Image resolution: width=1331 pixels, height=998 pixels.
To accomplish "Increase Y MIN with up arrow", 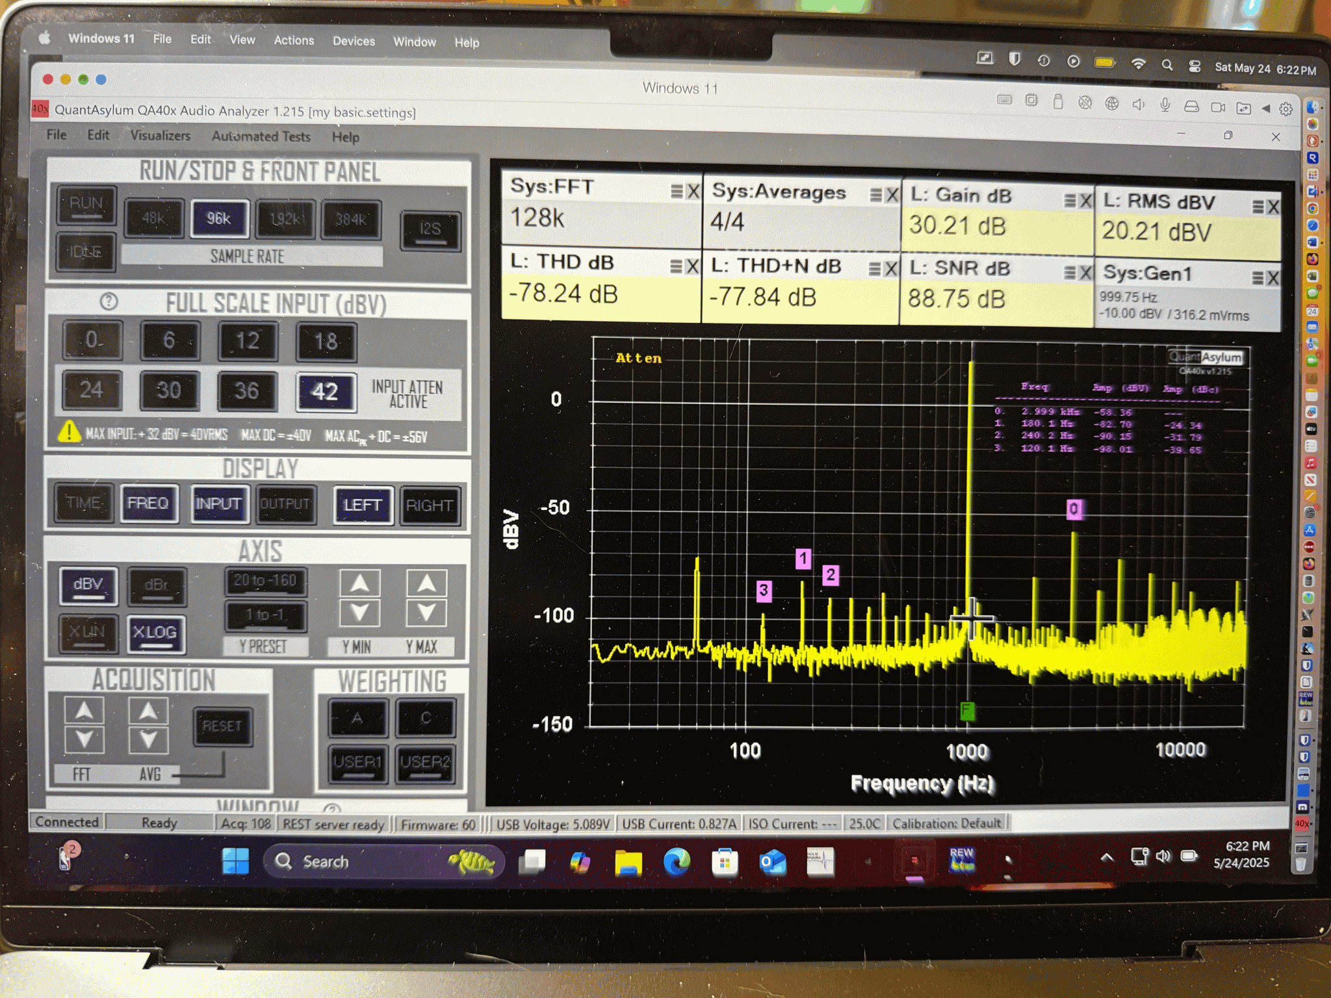I will (x=360, y=583).
